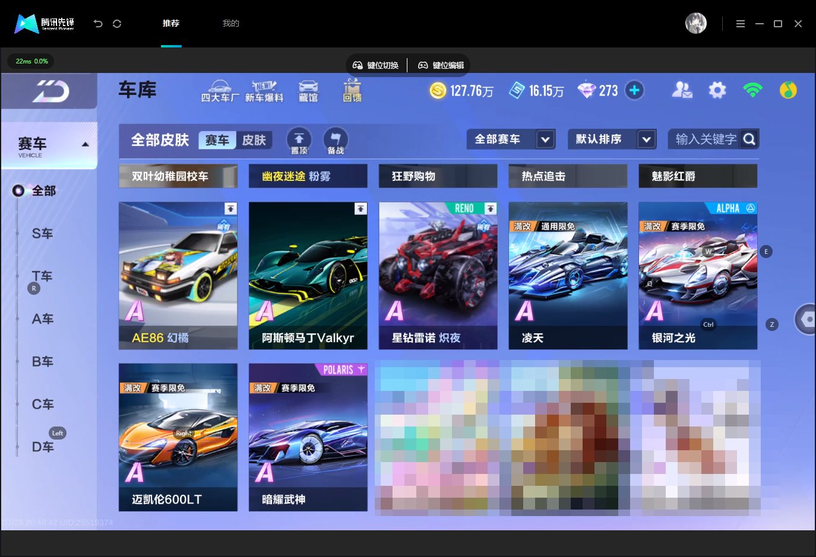
Task: Switch to the 推荐 tab
Action: click(x=171, y=23)
